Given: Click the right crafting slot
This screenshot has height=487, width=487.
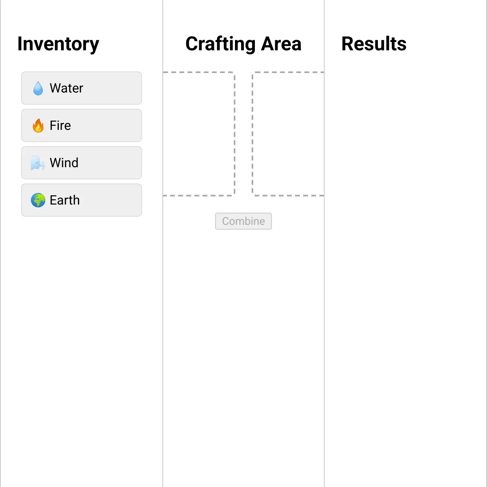Looking at the screenshot, I should coord(288,134).
